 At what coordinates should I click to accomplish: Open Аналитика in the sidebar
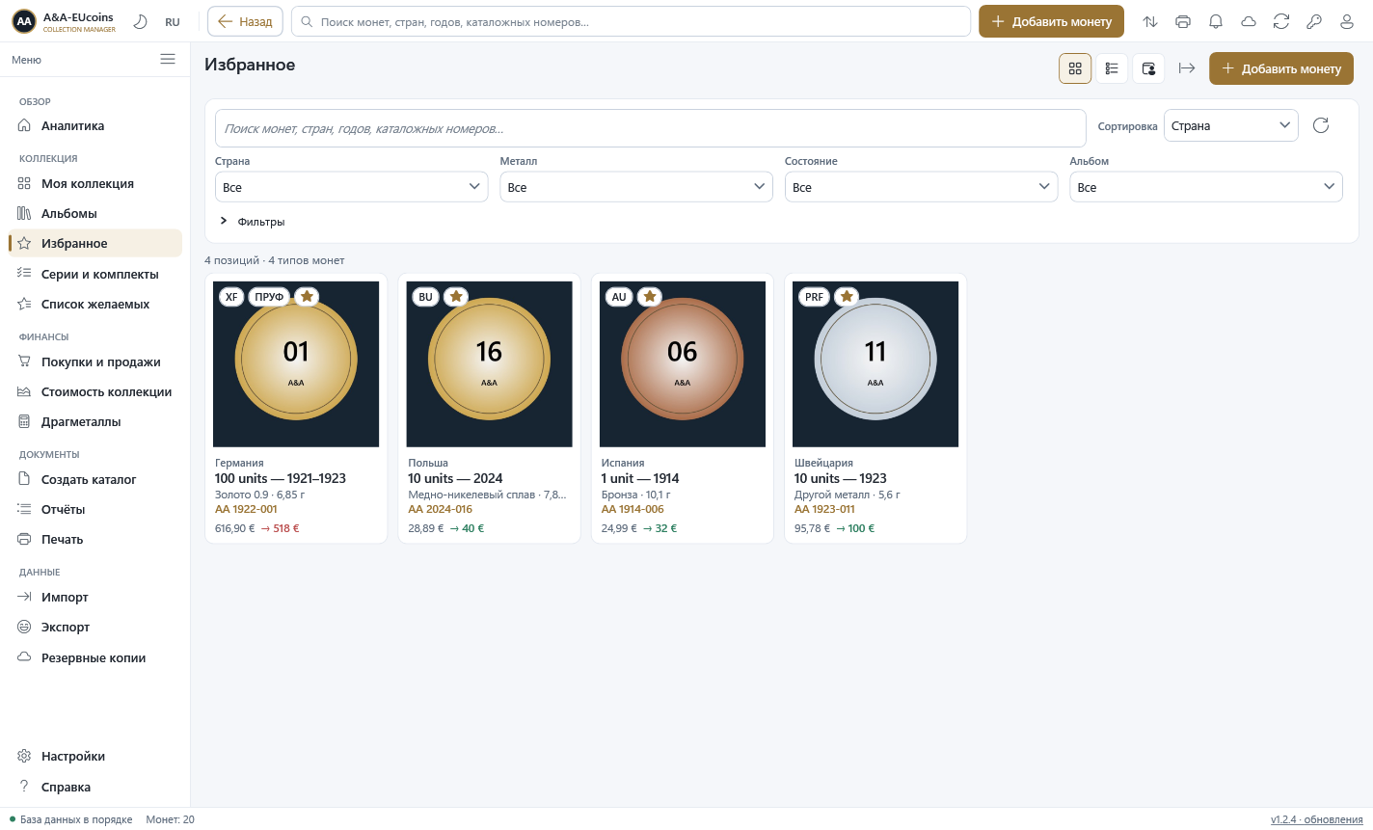click(94, 125)
